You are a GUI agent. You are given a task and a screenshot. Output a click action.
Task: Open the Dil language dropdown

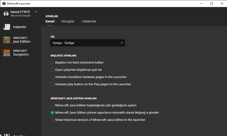point(88,43)
